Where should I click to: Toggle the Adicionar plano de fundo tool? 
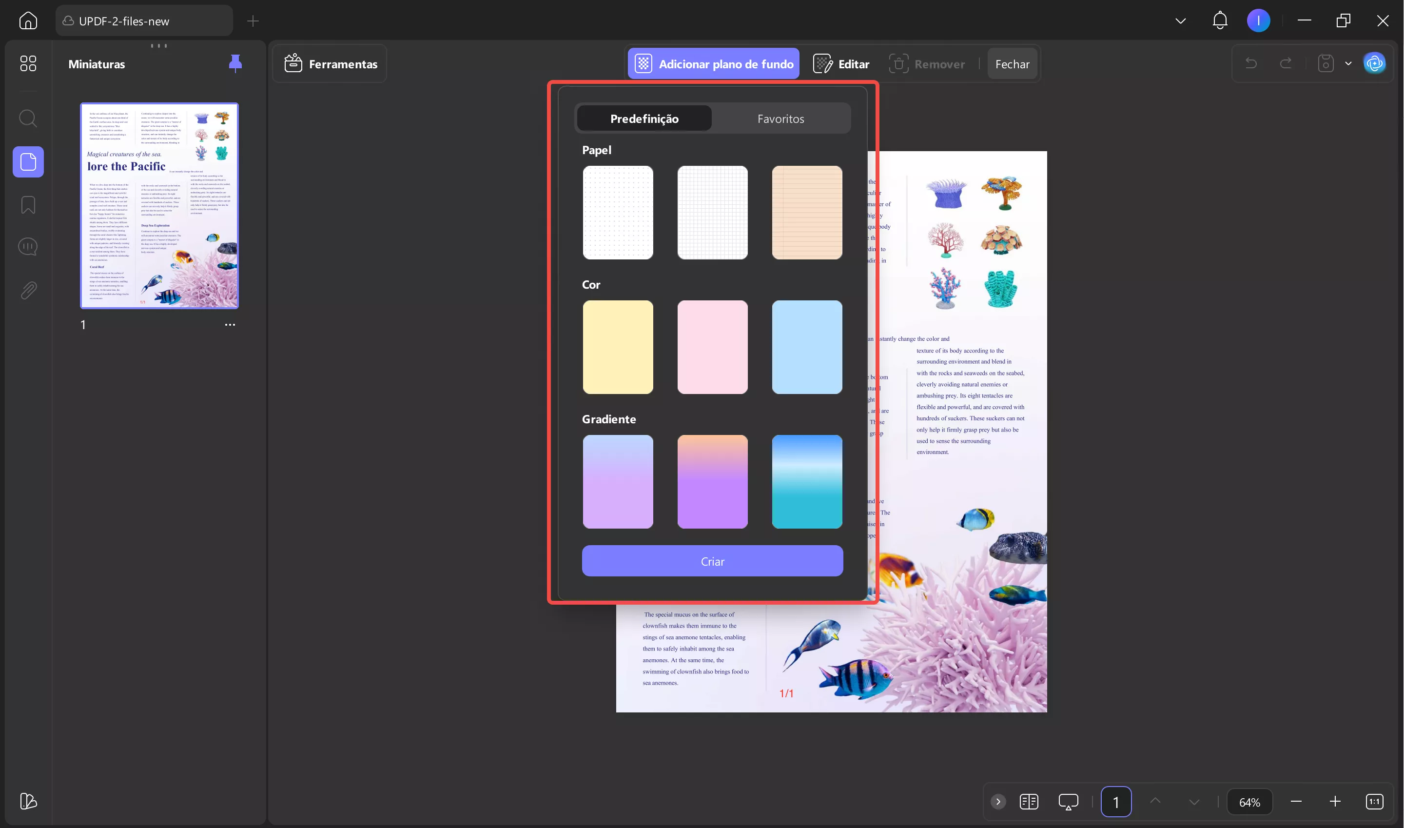713,63
